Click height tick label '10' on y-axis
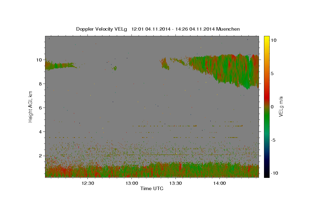This screenshot has width=320, height=213. 39,60
